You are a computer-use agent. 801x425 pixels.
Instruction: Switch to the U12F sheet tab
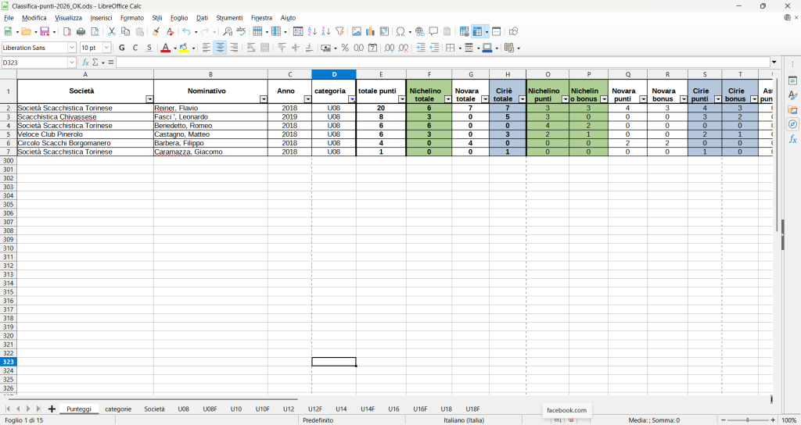tap(314, 409)
